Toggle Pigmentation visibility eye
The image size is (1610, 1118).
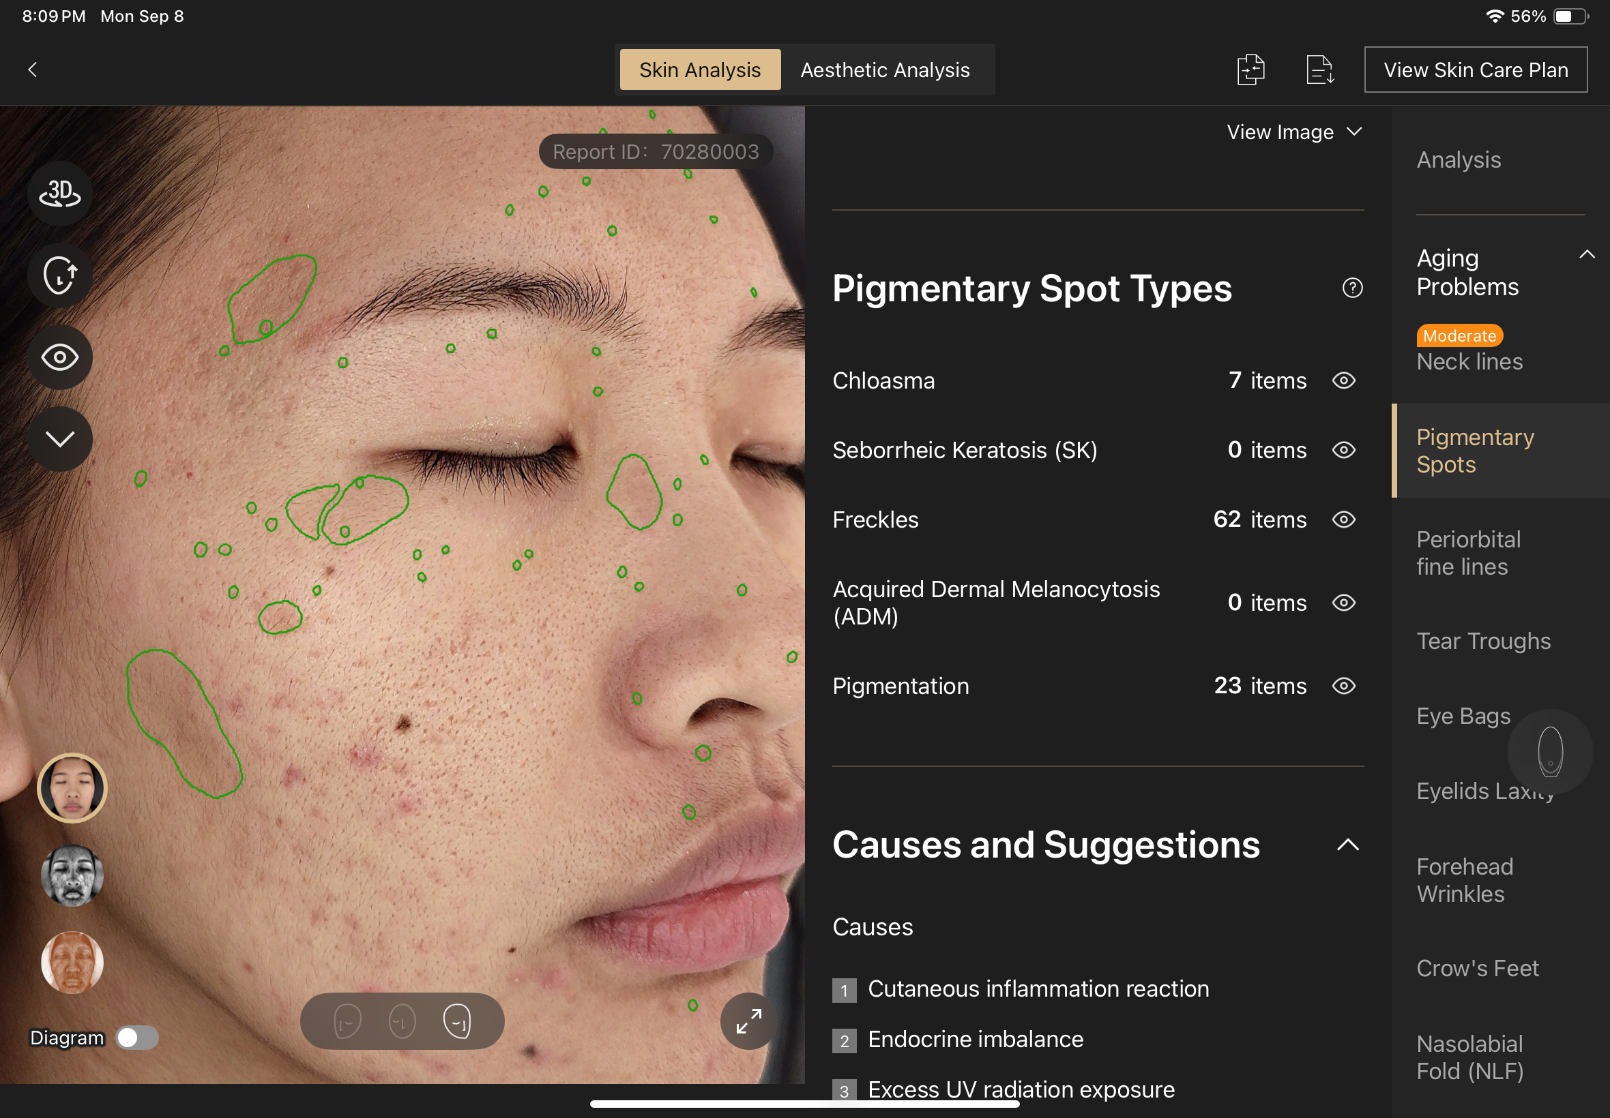tap(1344, 686)
